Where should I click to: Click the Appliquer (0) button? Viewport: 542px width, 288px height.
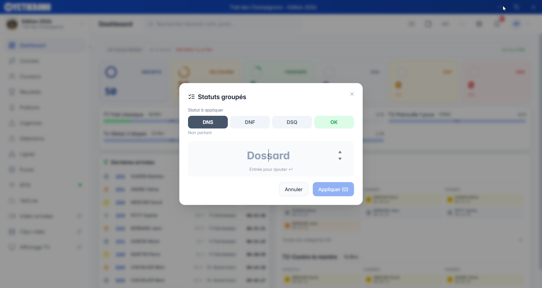click(x=333, y=189)
